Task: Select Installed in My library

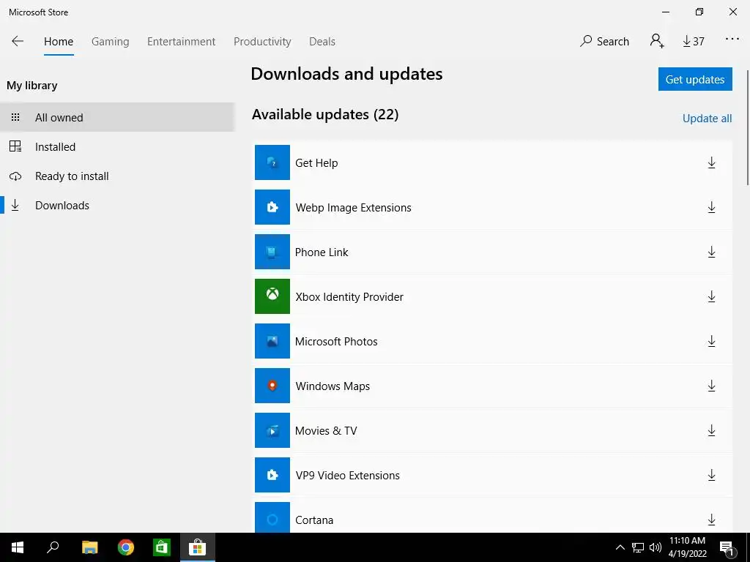Action: 117,146
